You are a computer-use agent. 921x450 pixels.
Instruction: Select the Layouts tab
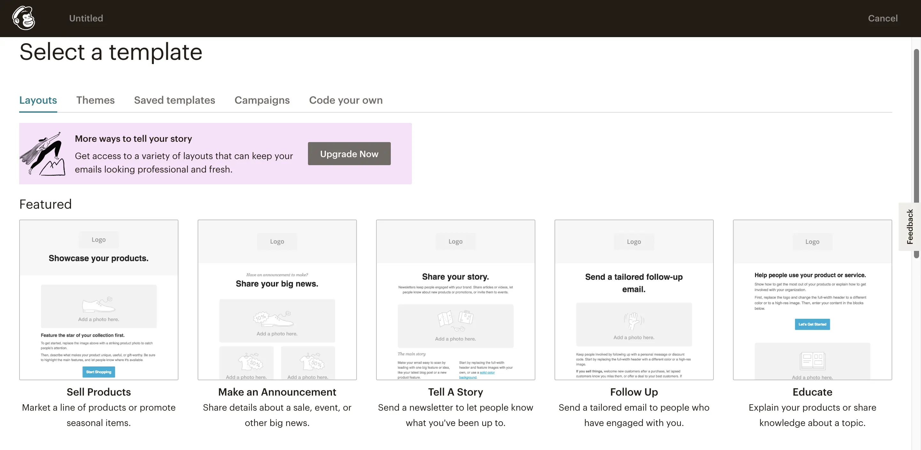click(38, 100)
